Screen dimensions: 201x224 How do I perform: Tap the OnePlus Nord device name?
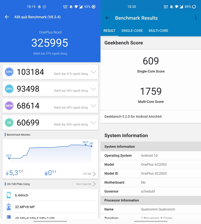click(50, 32)
